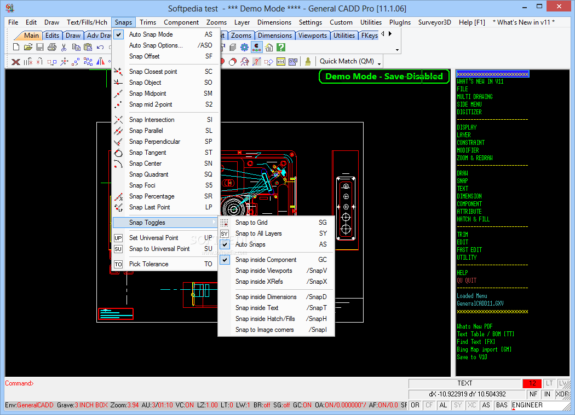Switch to the Viewports toolbar tab
575x415 pixels.
313,36
